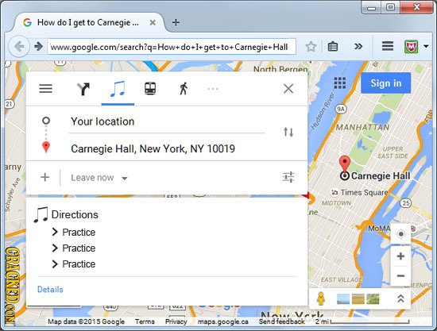Expand the third Practice step
Viewport: 437px width, 331px height.
tap(74, 264)
